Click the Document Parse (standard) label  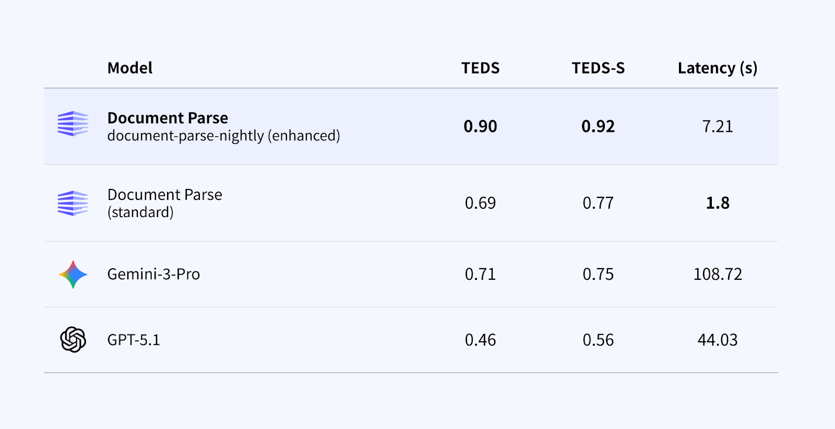[x=164, y=203]
